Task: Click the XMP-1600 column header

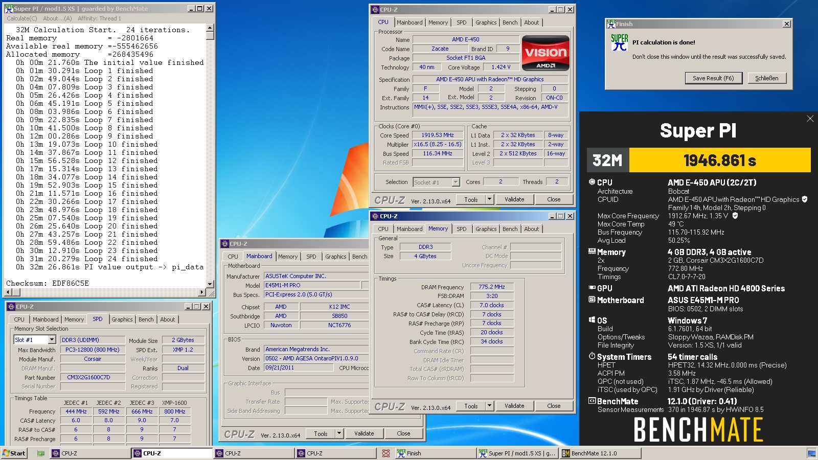Action: click(x=174, y=403)
